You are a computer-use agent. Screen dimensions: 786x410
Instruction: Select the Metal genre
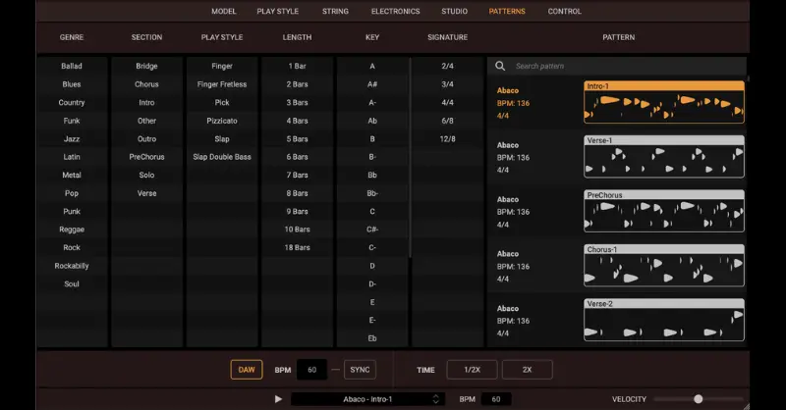[72, 175]
